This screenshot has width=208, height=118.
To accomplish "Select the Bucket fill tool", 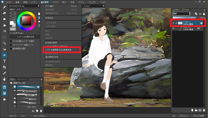I will click(4, 25).
